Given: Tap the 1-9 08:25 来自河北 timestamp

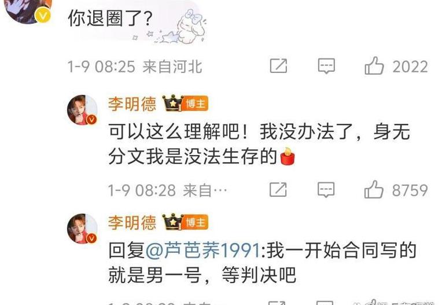Looking at the screenshot, I should [x=135, y=67].
